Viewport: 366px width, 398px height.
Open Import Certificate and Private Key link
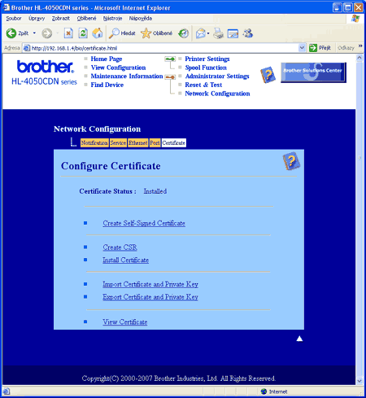(x=150, y=284)
